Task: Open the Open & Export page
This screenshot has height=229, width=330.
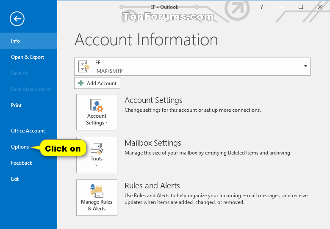Action: (28, 57)
